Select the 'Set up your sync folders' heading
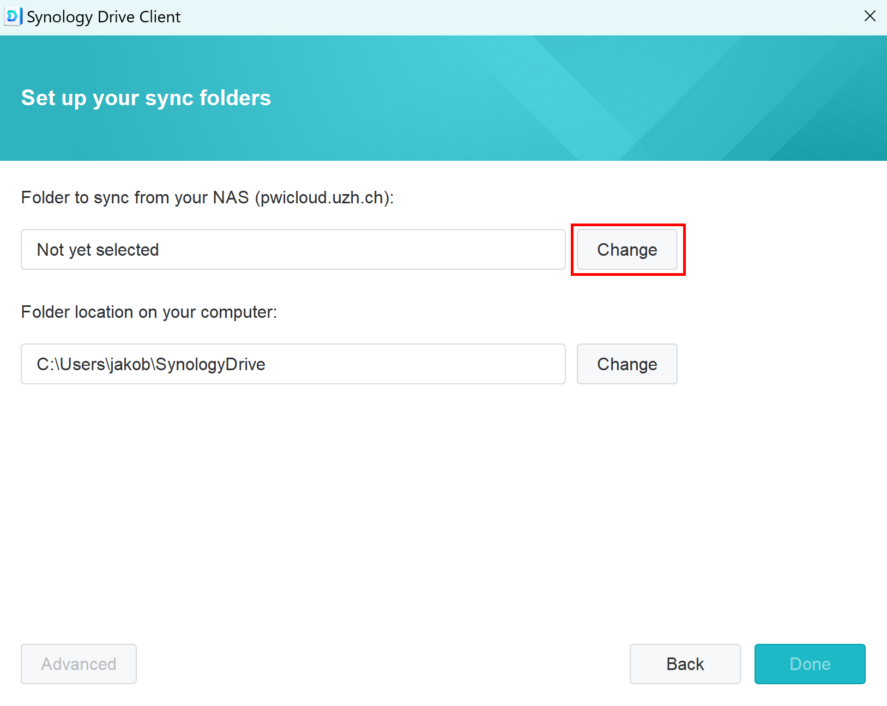The height and width of the screenshot is (706, 887). pyautogui.click(x=146, y=98)
